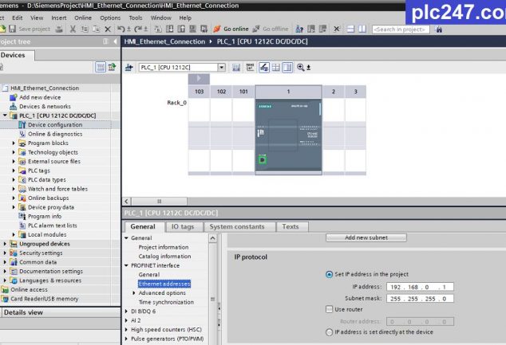Viewport: 506px width, 345px height.
Task: Select Add new device in tree
Action: click(x=40, y=97)
